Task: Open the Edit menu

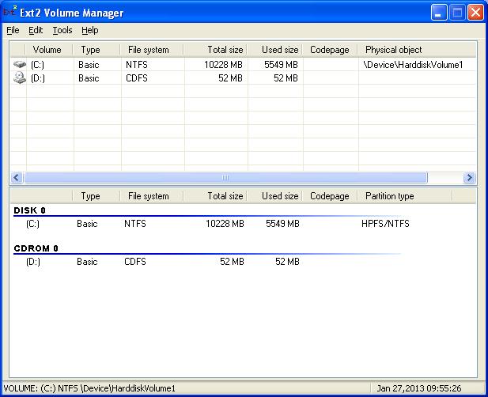Action: (36, 30)
